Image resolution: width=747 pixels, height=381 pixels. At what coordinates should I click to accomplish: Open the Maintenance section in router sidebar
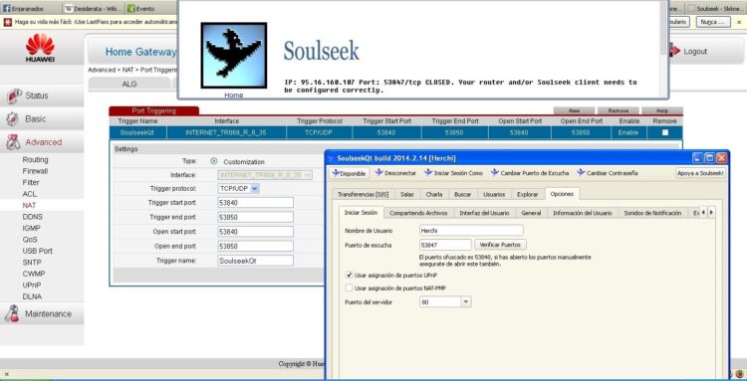click(x=42, y=314)
